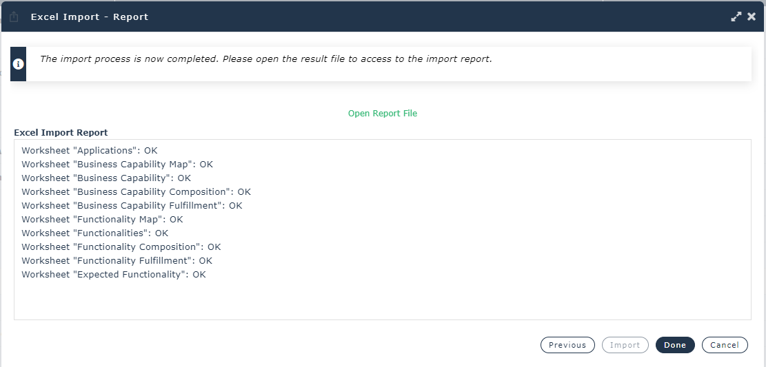Click the greyed-out Import button
This screenshot has height=367, width=766.
tap(625, 345)
